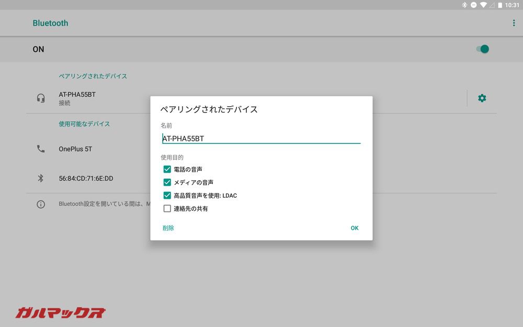Enable 連絡先の共有 sharing
Screen dimensions: 523x327
click(x=167, y=208)
